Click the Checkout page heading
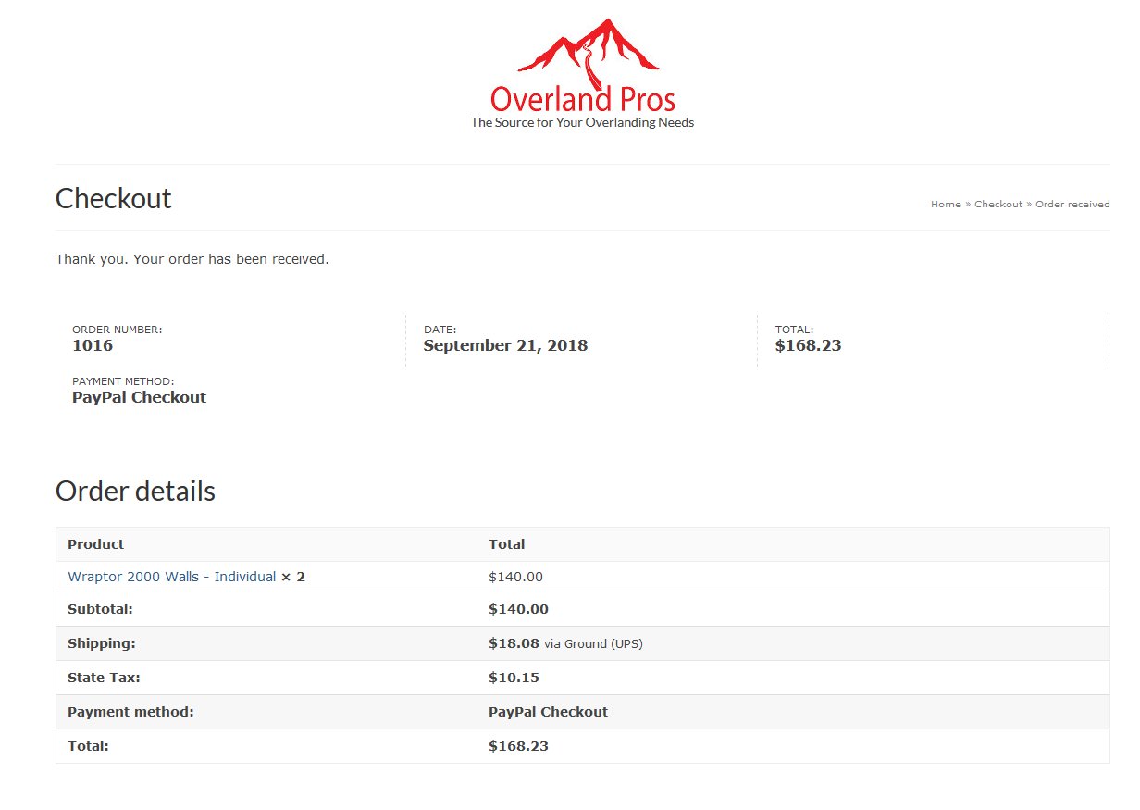1140x810 pixels. (114, 198)
